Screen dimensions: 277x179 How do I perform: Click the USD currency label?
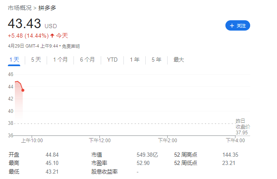coord(51,26)
